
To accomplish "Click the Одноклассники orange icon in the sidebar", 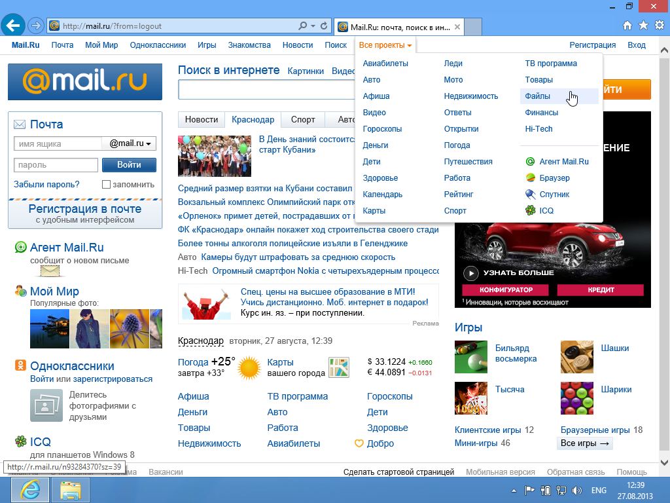I will [20, 365].
